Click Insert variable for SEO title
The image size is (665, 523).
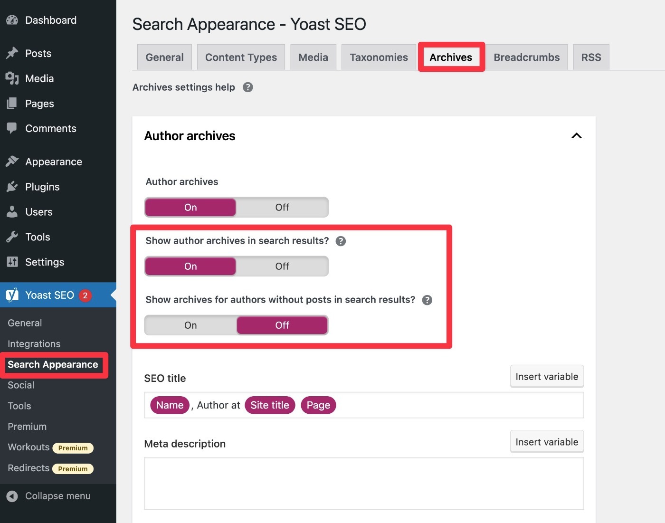pyautogui.click(x=547, y=377)
